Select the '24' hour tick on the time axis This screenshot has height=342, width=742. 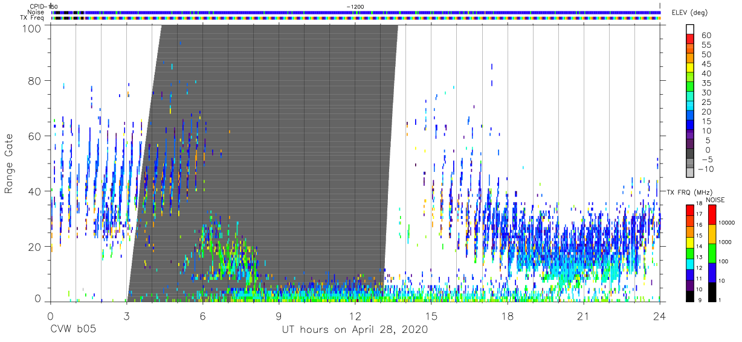click(x=660, y=316)
